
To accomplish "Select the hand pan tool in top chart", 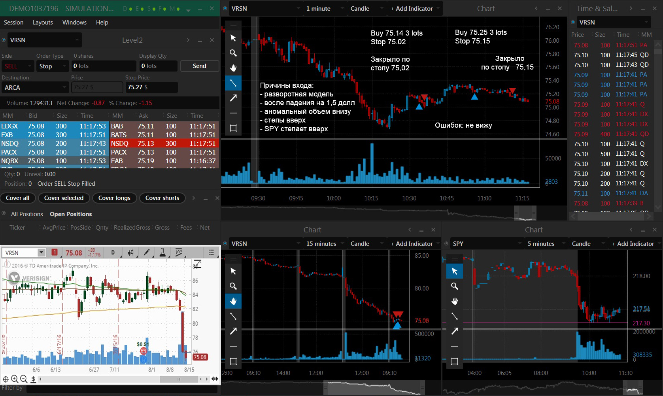I will pyautogui.click(x=233, y=68).
